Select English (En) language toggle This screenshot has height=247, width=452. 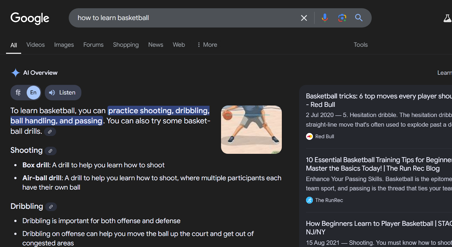[33, 93]
